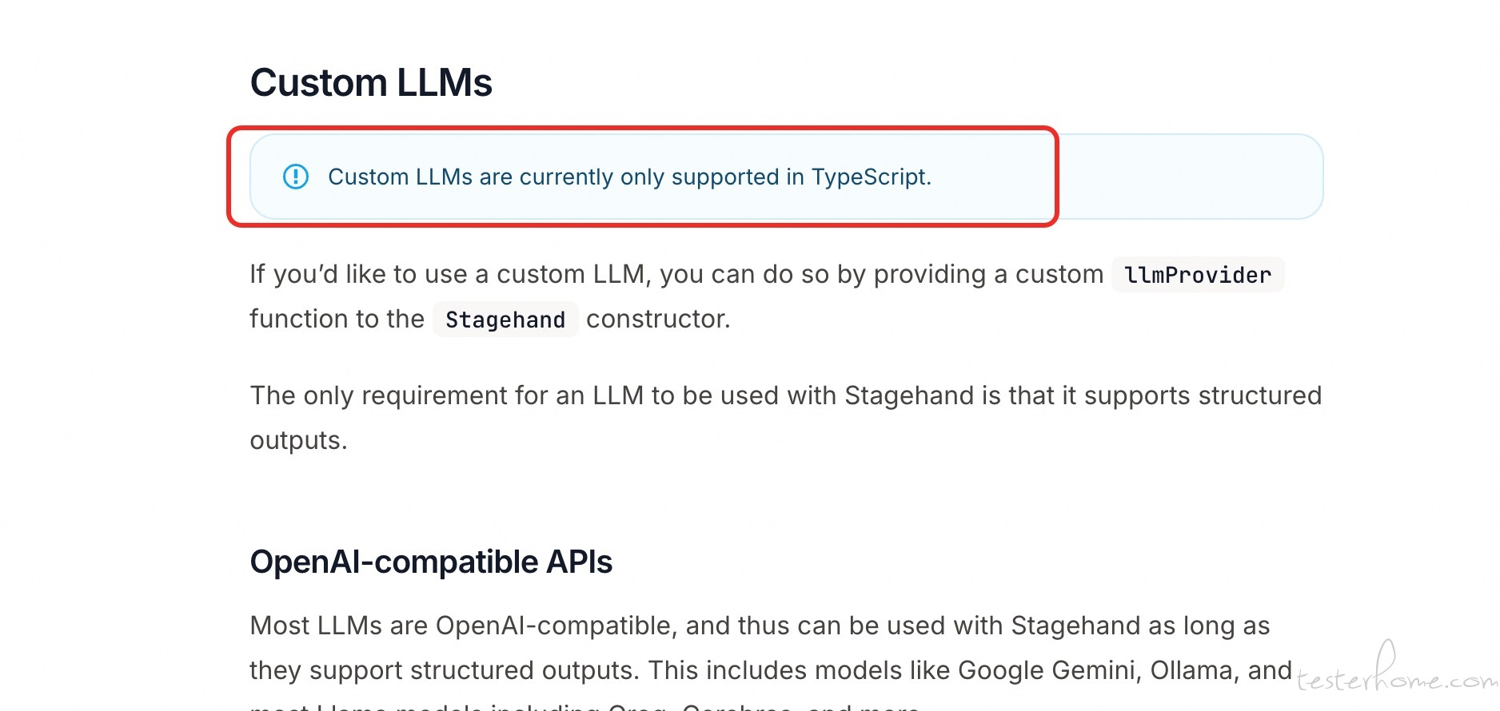Click the empty right side of the callout box
The height and width of the screenshot is (711, 1500).
coord(1190,177)
